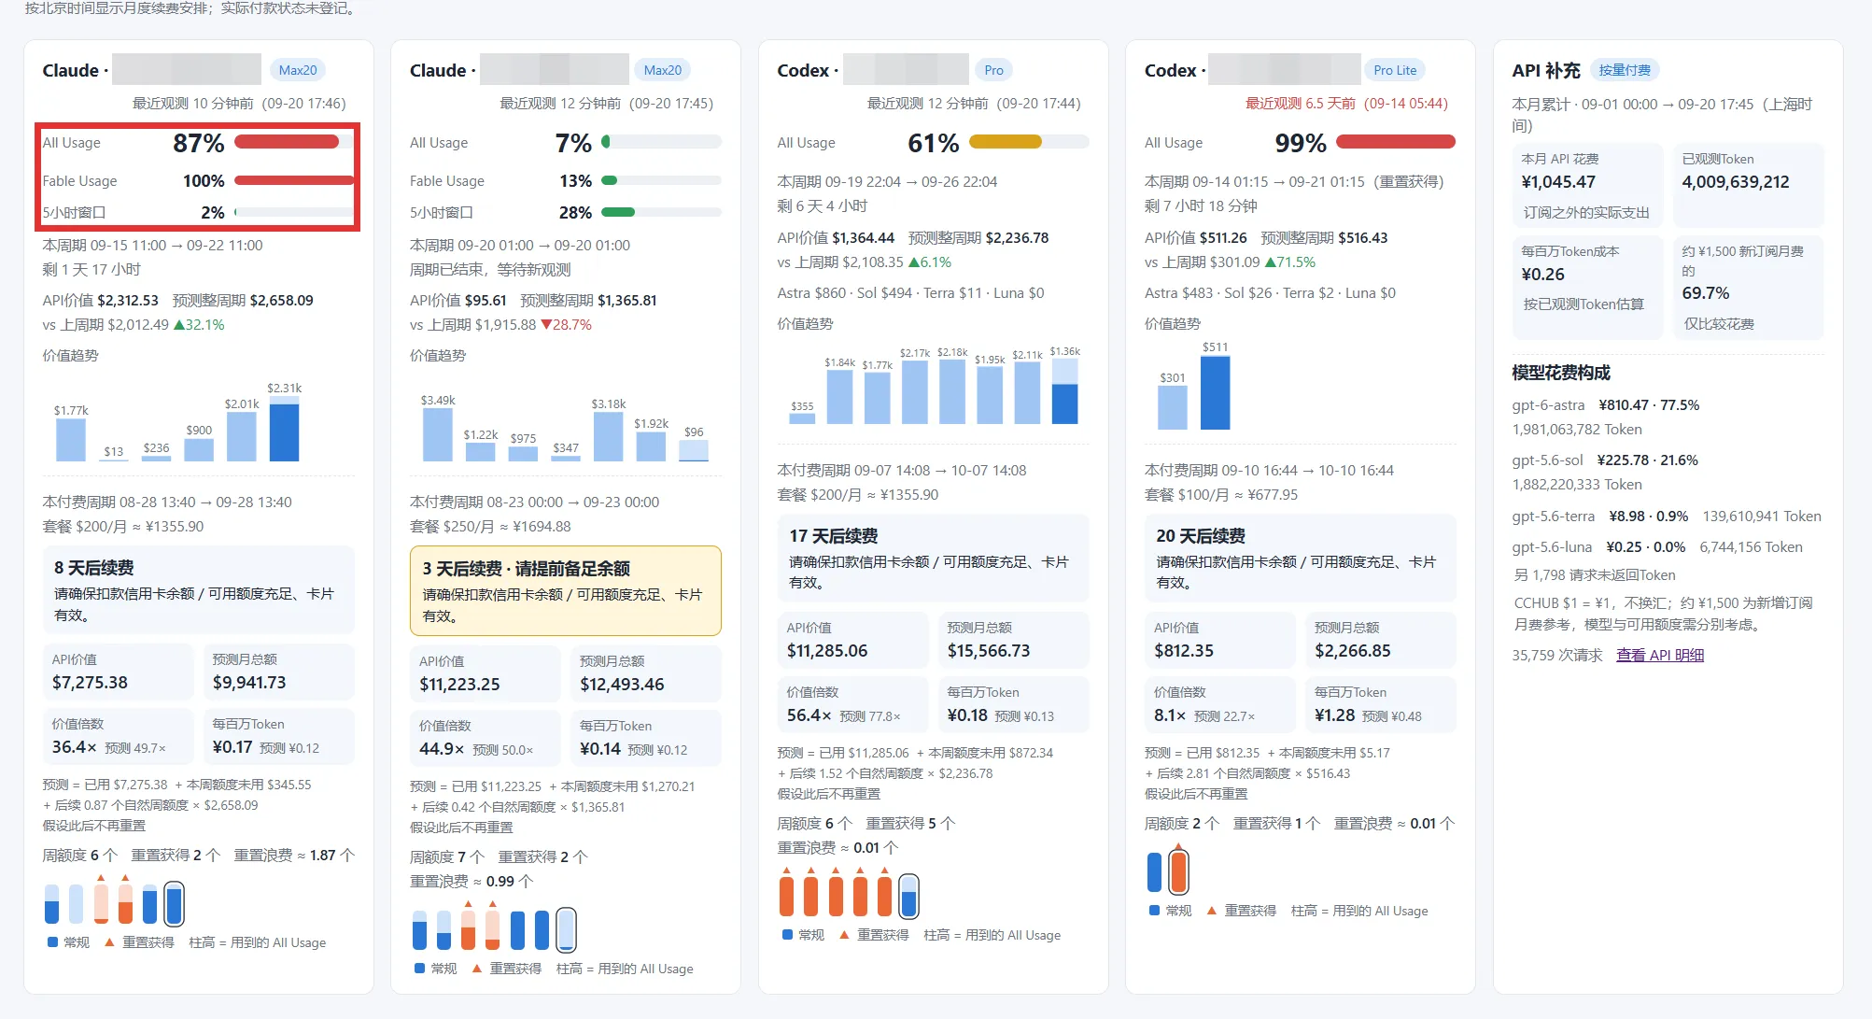Select the Fable Usage 100% progress bar

(294, 180)
